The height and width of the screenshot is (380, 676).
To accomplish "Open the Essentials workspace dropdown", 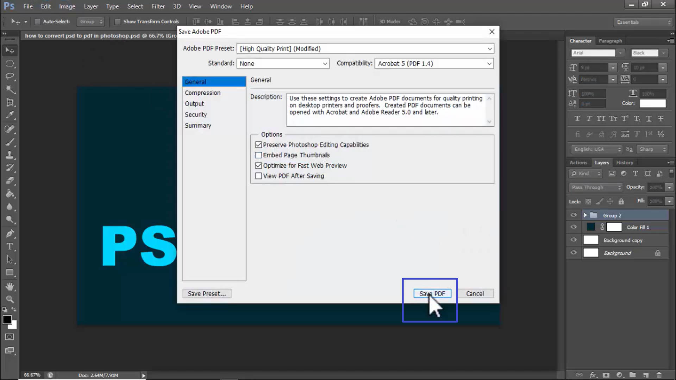I will (x=643, y=22).
